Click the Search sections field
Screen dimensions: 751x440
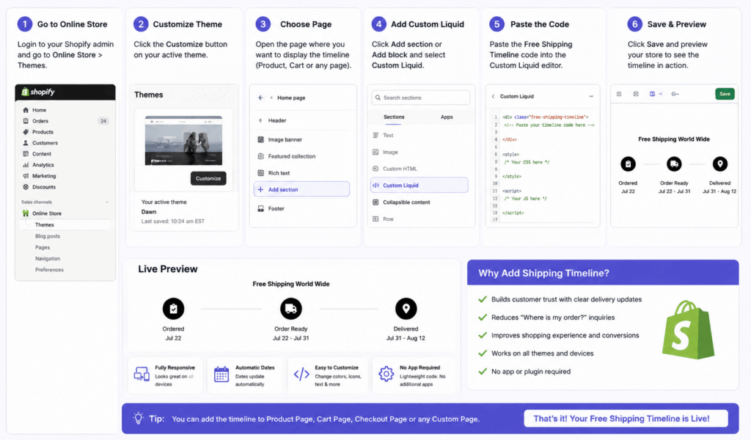pyautogui.click(x=420, y=98)
